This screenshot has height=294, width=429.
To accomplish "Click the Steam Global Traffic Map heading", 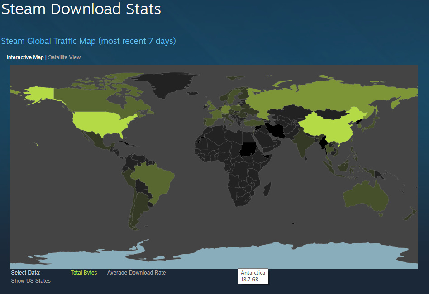I will coord(88,41).
